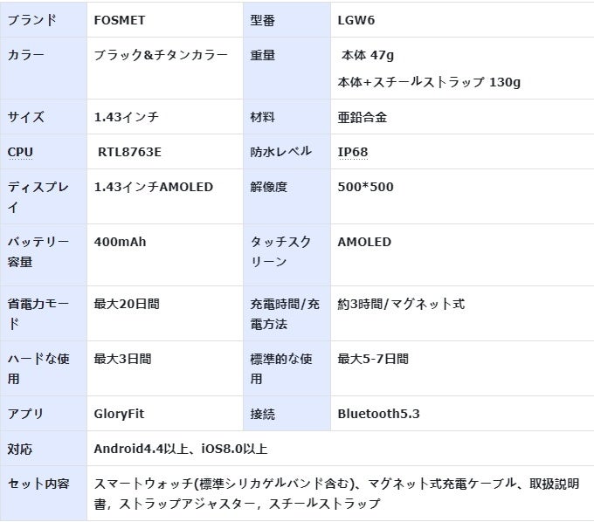Viewport: 594px width, 522px height.
Task: Select the FOSMET brand value cell
Action: tap(165, 20)
